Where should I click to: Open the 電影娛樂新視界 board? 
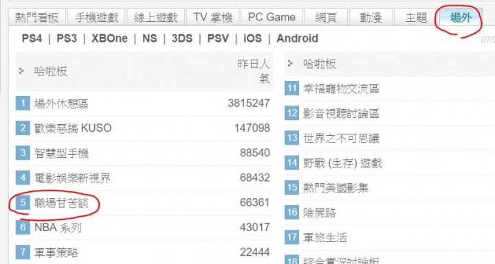[x=73, y=178]
